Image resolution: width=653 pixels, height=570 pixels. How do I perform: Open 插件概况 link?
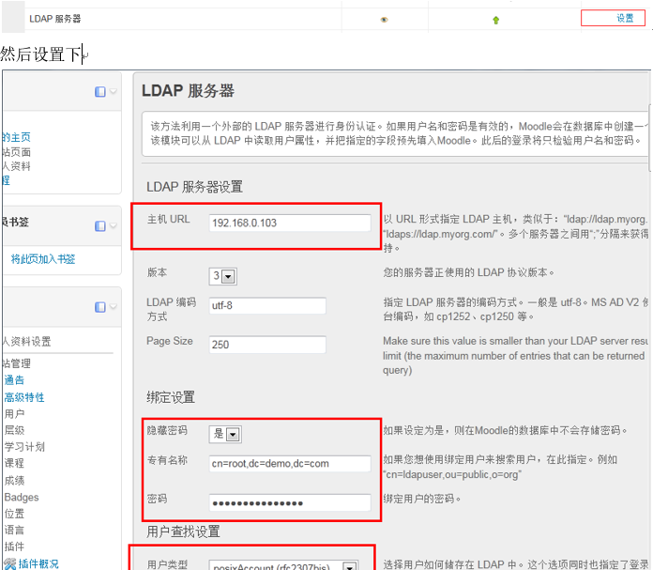click(38, 563)
